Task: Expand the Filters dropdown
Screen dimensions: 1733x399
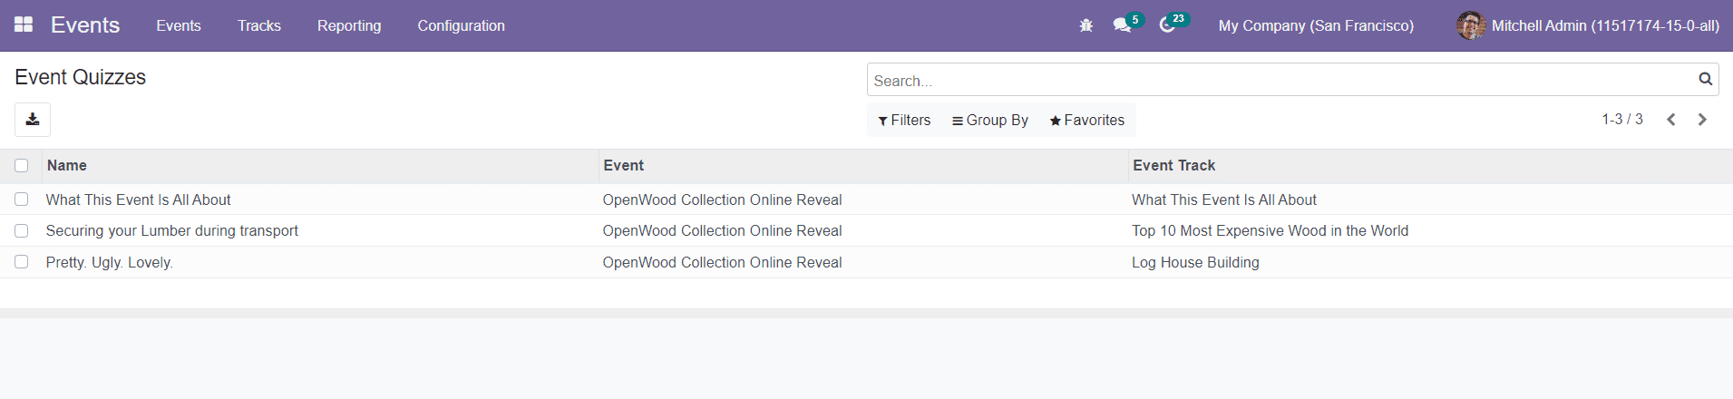Action: (x=904, y=120)
